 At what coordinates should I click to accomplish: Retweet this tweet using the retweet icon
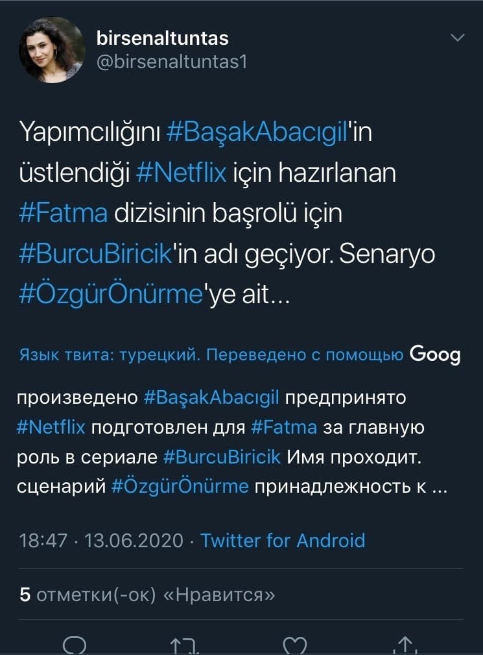click(x=185, y=646)
